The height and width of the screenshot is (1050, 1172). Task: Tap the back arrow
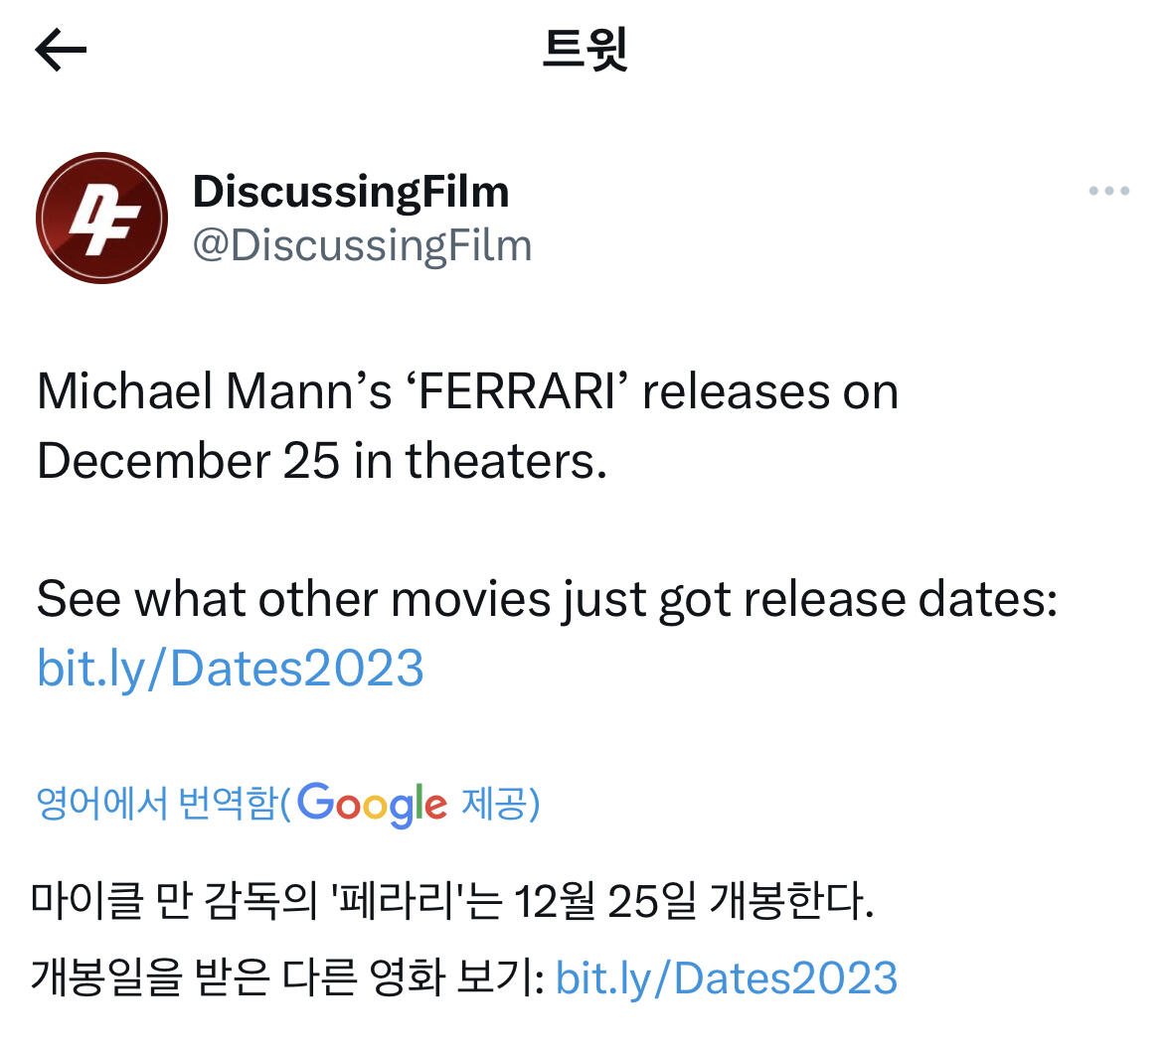61,50
